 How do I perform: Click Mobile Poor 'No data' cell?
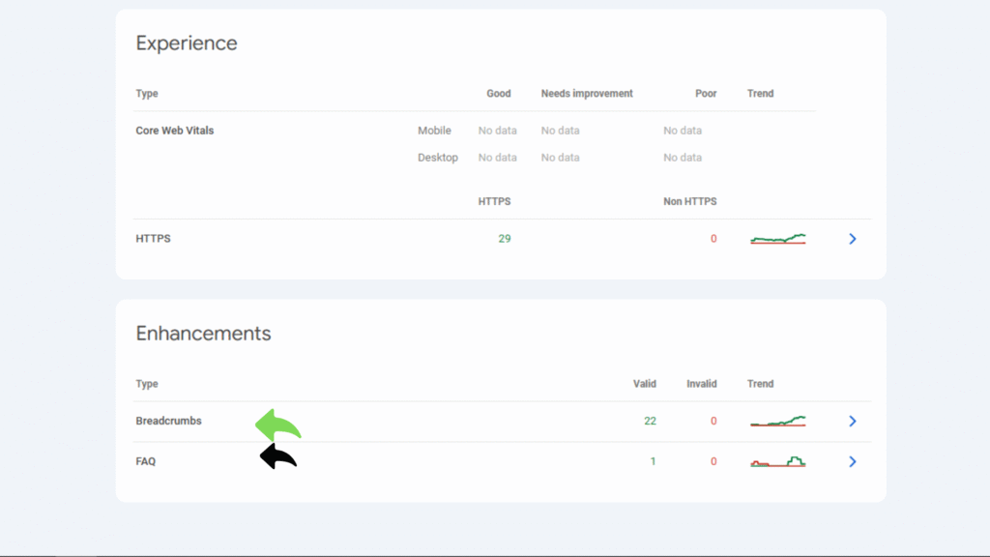[682, 131]
